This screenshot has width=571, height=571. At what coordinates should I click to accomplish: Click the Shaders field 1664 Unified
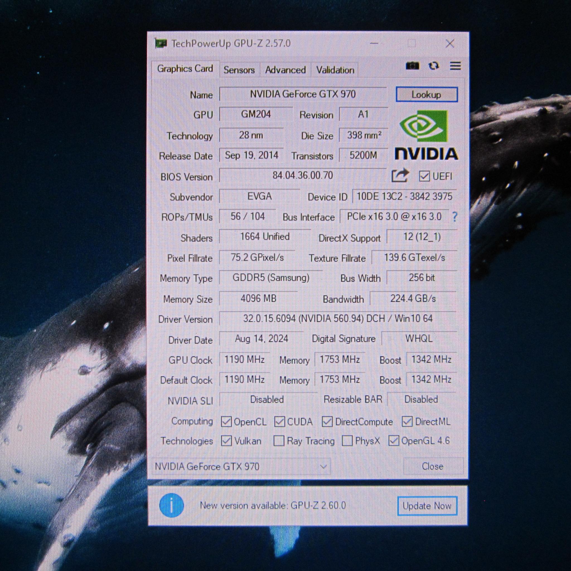[x=265, y=237]
